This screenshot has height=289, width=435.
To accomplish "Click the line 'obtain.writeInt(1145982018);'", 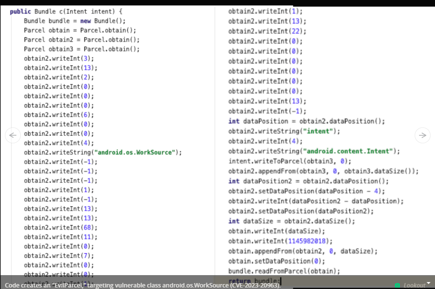I will point(280,241).
